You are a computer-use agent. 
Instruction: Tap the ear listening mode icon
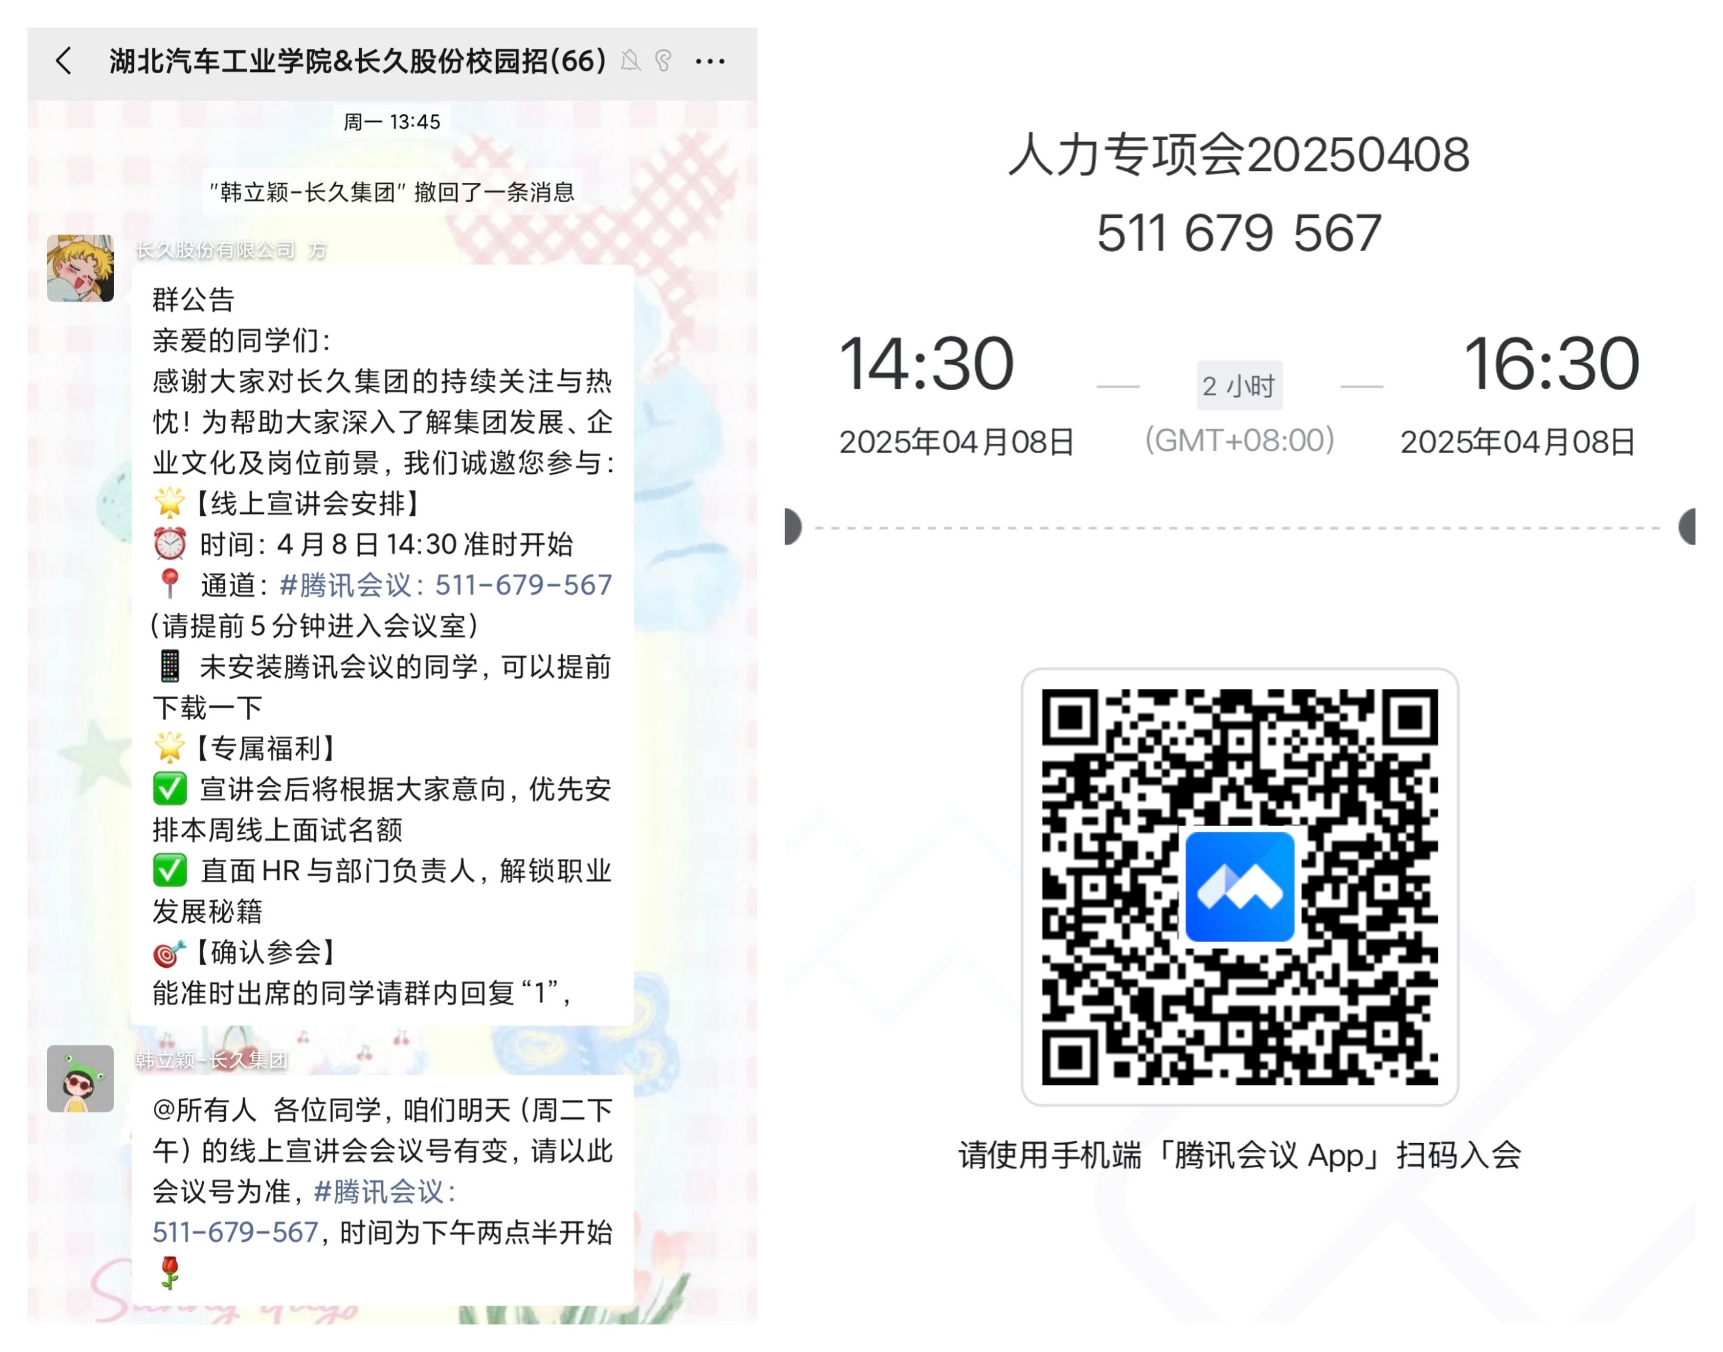click(x=664, y=61)
